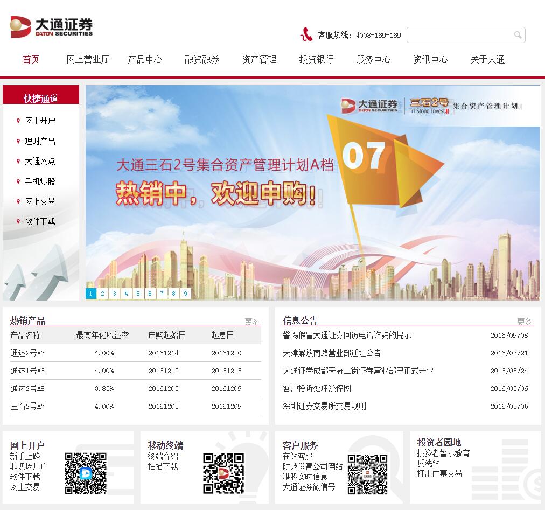545x510 pixels.
Task: Click 软件下载 in the quick channel sidebar
Action: [40, 221]
